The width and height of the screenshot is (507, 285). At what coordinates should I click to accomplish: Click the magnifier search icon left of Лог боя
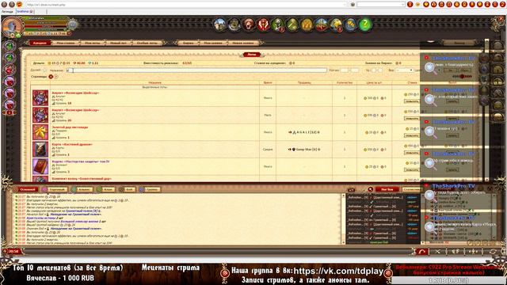[371, 189]
